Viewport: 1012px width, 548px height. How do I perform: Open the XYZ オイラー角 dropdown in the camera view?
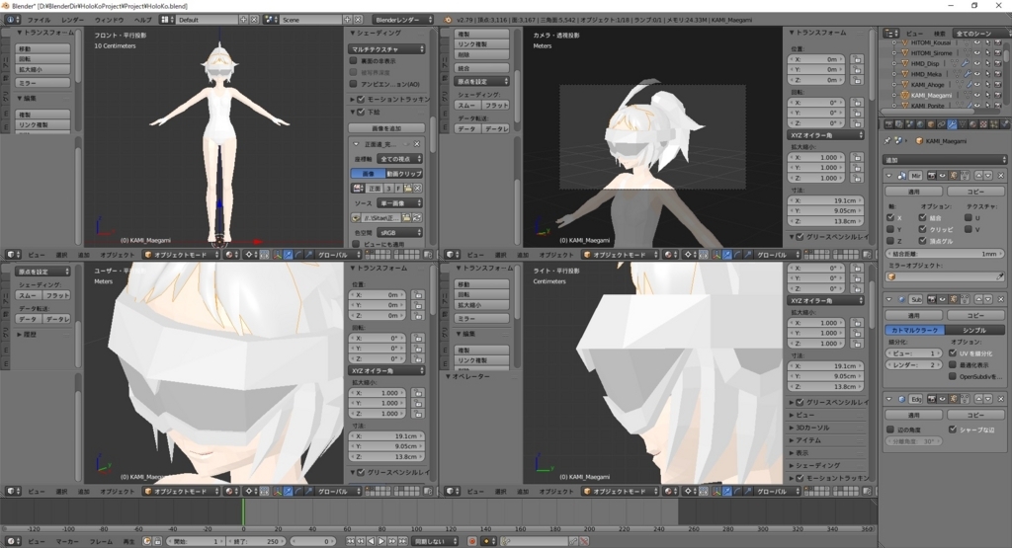pyautogui.click(x=825, y=134)
